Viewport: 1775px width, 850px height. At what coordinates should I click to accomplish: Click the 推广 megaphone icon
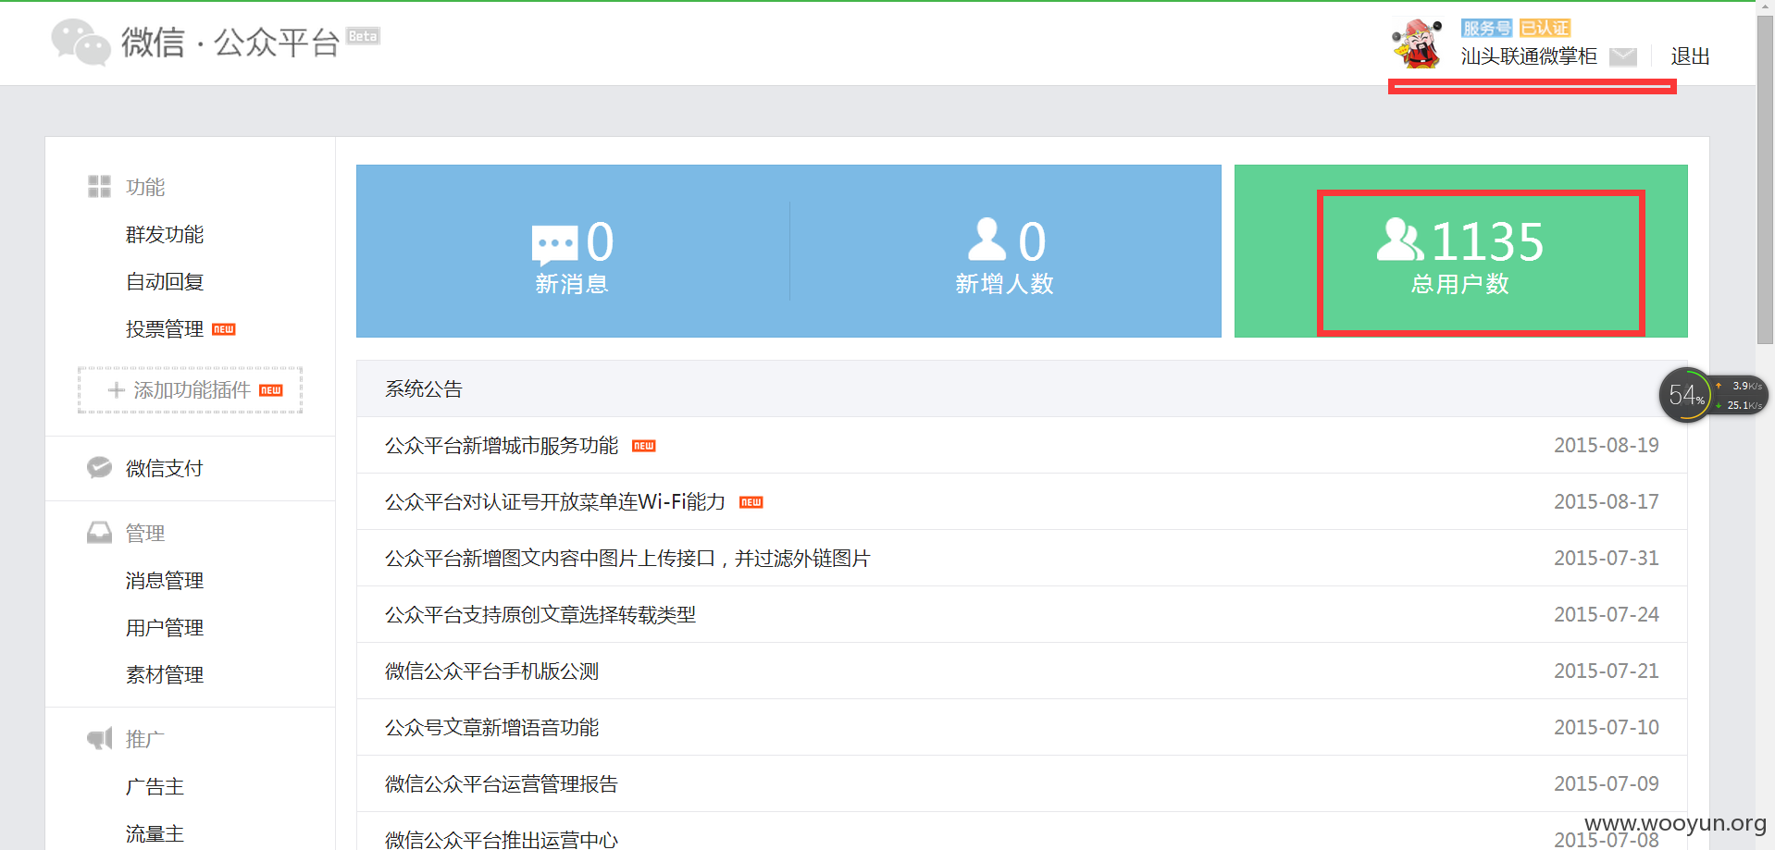[x=99, y=739]
